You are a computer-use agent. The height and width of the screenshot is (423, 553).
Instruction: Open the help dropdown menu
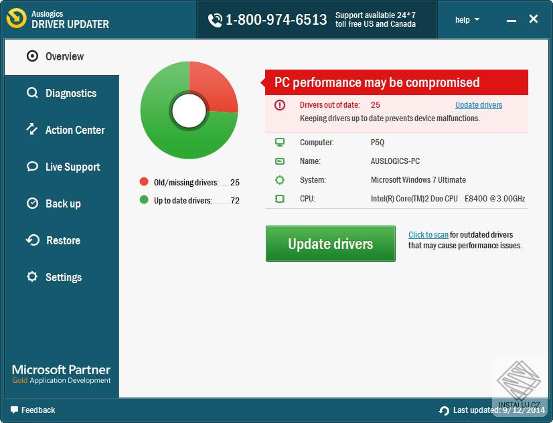point(466,19)
